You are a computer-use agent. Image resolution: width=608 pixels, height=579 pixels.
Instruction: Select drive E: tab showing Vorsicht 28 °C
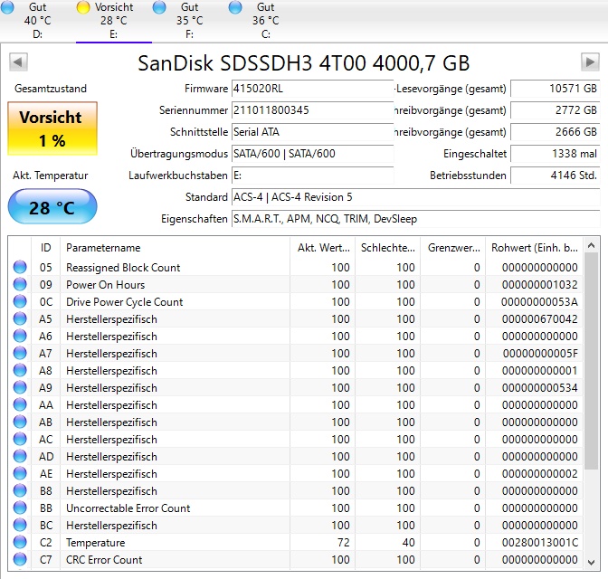[114, 20]
